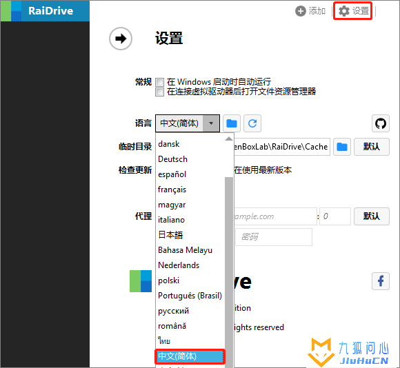
Task: Collapse the 中文(简体) language dropdown arrow
Action: pyautogui.click(x=211, y=123)
